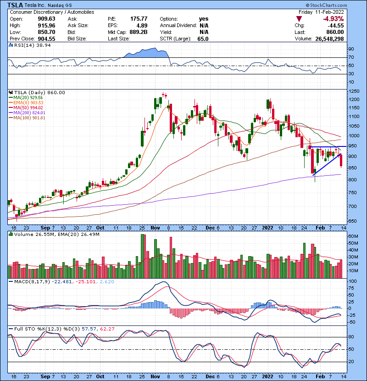Click the RSI(14) indicator legend icon

click(x=10, y=45)
